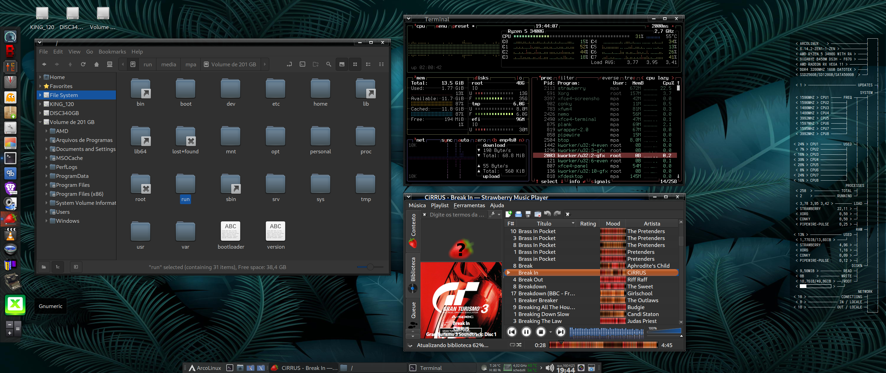Image resolution: width=886 pixels, height=373 pixels.
Task: Sort playlist by Artista column header
Action: point(652,223)
